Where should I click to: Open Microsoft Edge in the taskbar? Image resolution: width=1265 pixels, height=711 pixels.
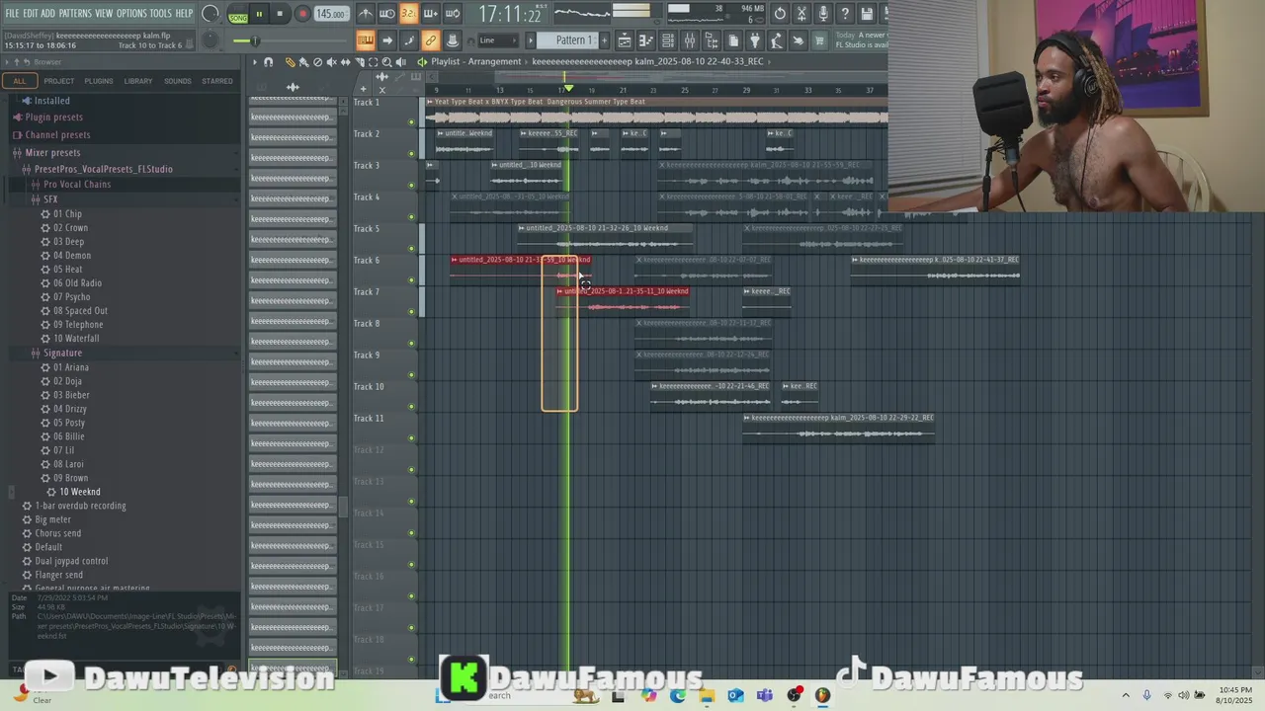pyautogui.click(x=678, y=695)
